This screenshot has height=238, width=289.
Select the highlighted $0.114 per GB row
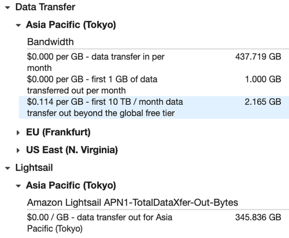click(x=154, y=107)
